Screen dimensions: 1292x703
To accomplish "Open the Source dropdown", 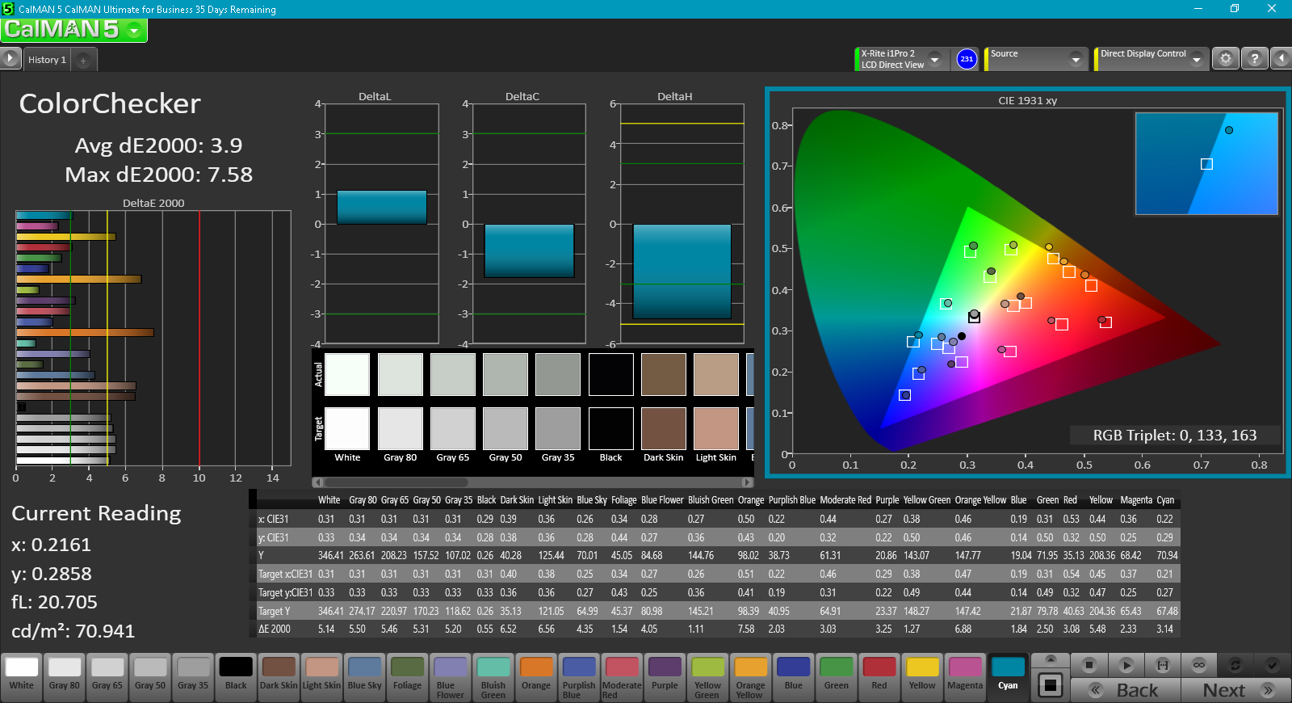I will coord(1075,60).
